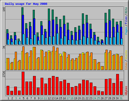Click the Visits legend label
The width and height of the screenshot is (129, 101).
pyautogui.click(x=126, y=55)
